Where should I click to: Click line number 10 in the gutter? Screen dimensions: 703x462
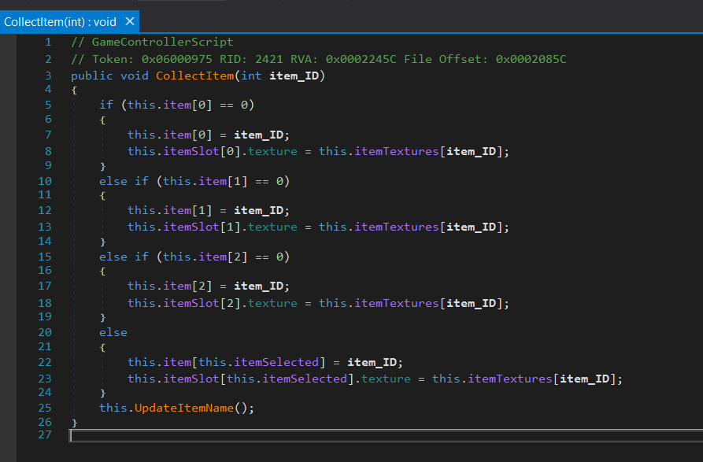coord(45,181)
